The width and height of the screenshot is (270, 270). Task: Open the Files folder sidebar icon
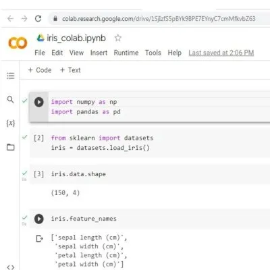[11, 147]
